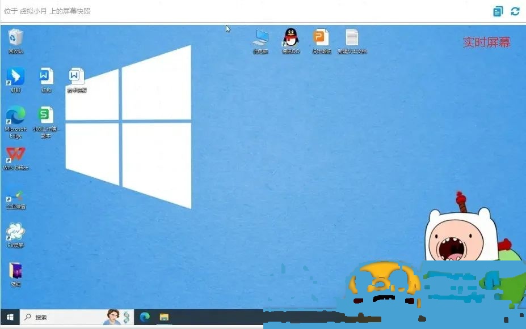The height and width of the screenshot is (329, 526).
Task: Select the 企业微信 desktop shortcut
Action: [16, 199]
